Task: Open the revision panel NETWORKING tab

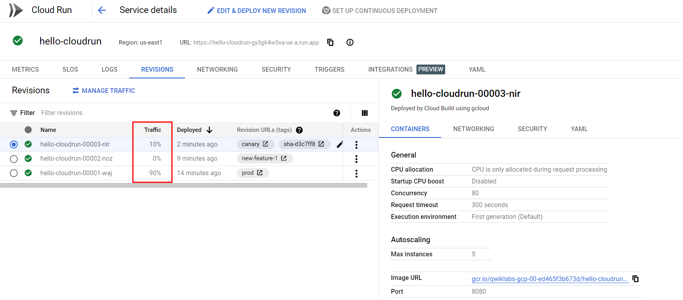Action: point(474,129)
